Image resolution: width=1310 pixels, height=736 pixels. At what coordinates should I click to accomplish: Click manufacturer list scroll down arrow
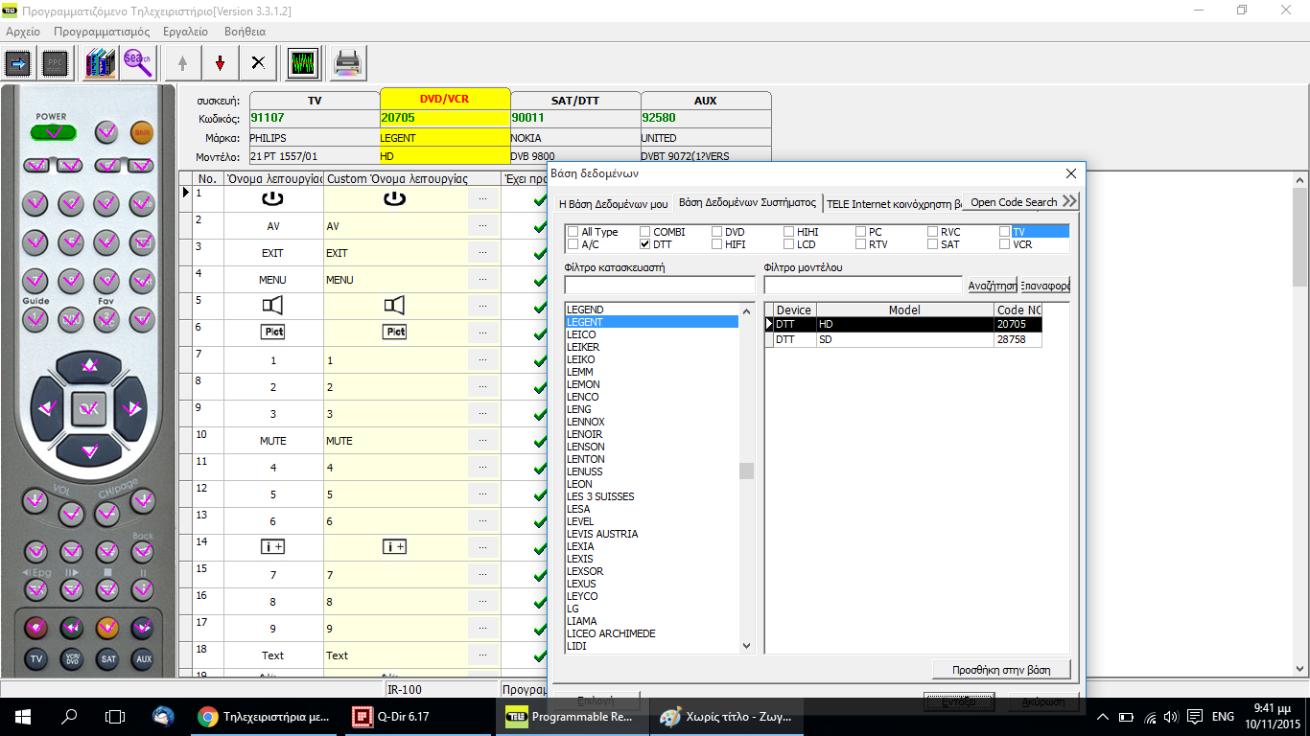[x=747, y=646]
